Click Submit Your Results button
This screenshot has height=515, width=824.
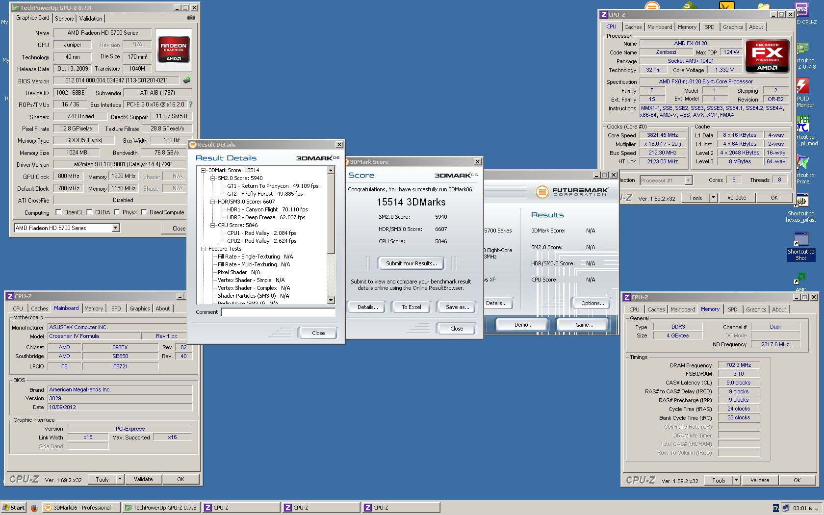(411, 263)
